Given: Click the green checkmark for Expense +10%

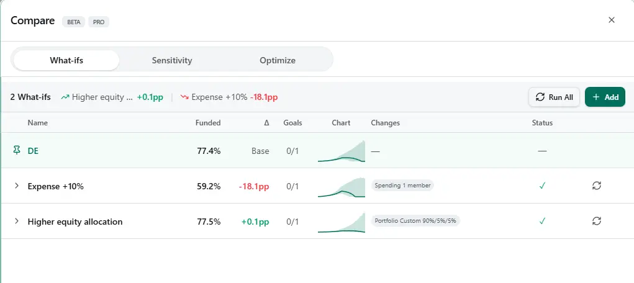Looking at the screenshot, I should point(542,186).
